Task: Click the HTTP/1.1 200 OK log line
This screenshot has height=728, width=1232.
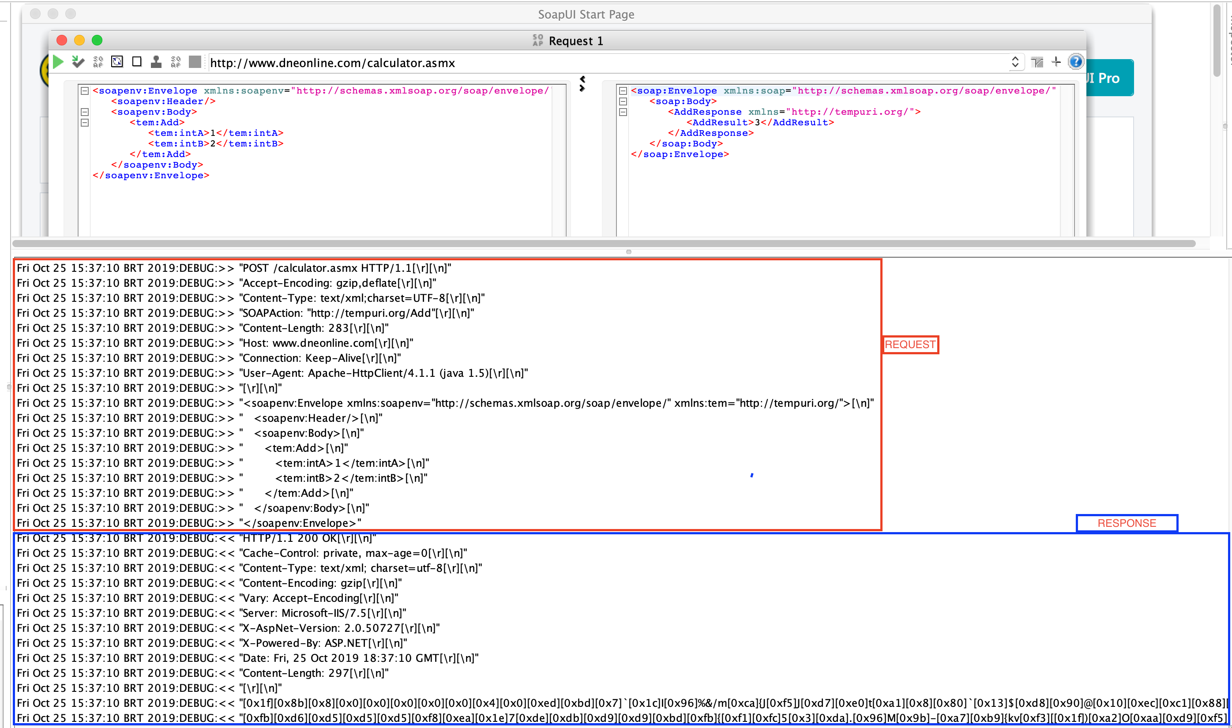Action: 196,538
